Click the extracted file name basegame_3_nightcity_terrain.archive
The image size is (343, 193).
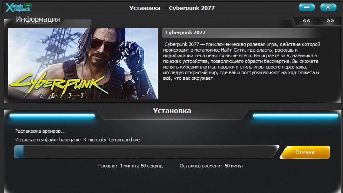click(99, 140)
